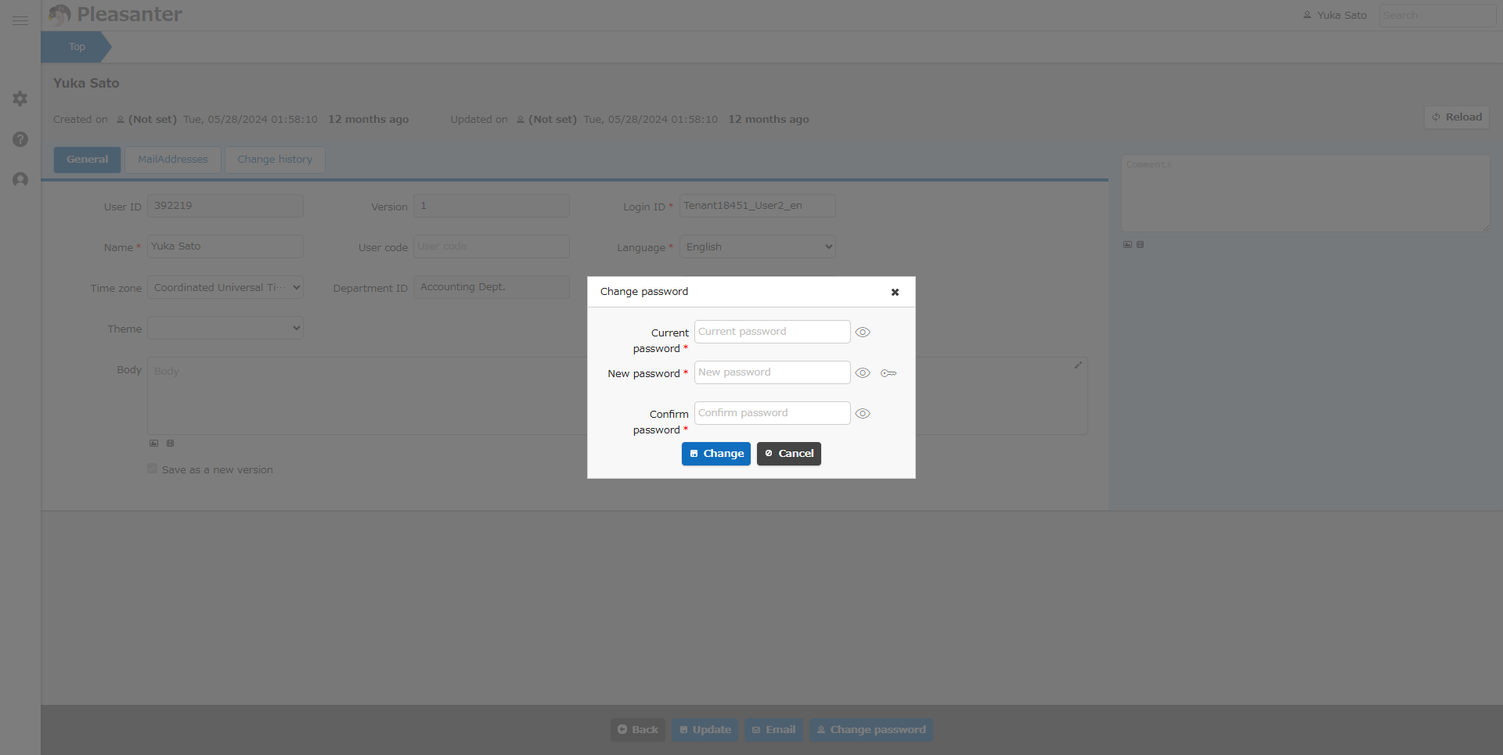Click the top-right Search box
The width and height of the screenshot is (1503, 755).
(1437, 16)
